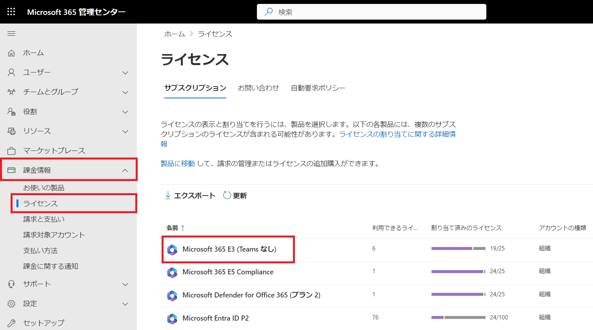Click the 24/100 usage bar

[x=458, y=317]
